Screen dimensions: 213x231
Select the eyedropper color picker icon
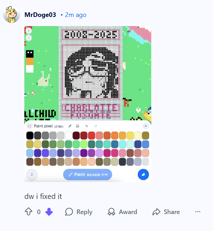[x=70, y=126]
